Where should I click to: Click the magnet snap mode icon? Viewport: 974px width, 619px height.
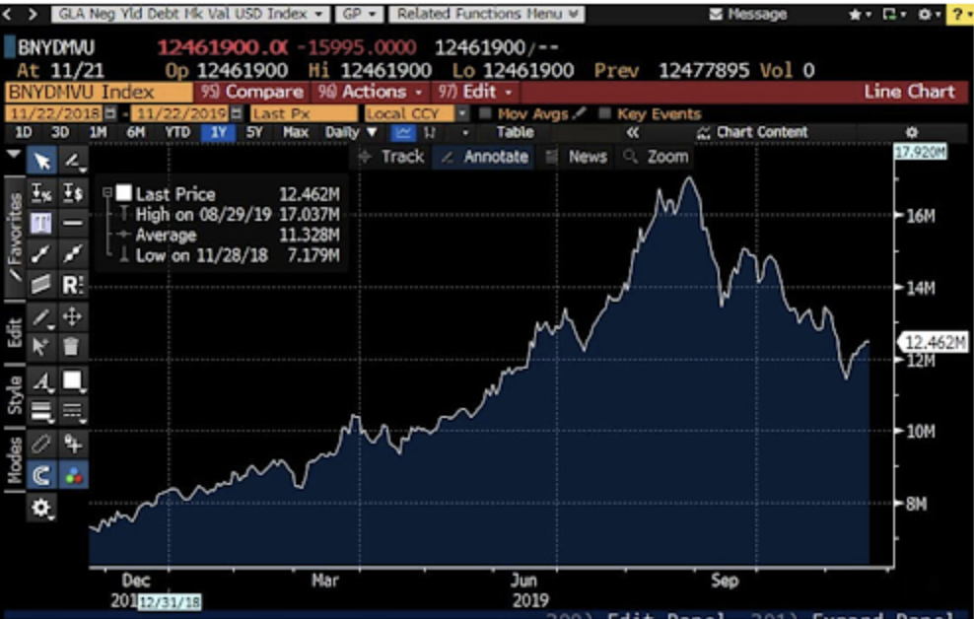[x=41, y=475]
